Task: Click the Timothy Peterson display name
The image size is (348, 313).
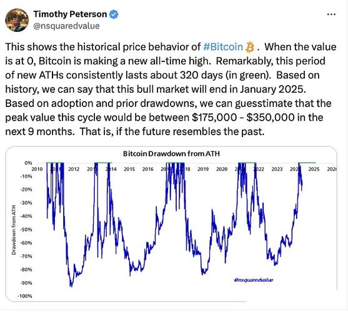Action: point(70,14)
